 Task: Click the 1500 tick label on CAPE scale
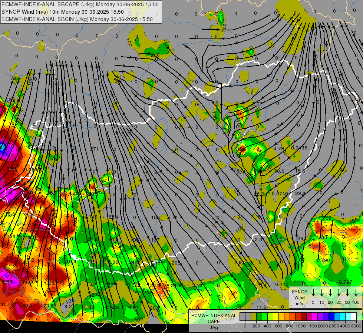coord(312,326)
